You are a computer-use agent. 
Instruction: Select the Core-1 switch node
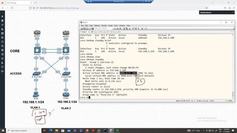[37, 50]
